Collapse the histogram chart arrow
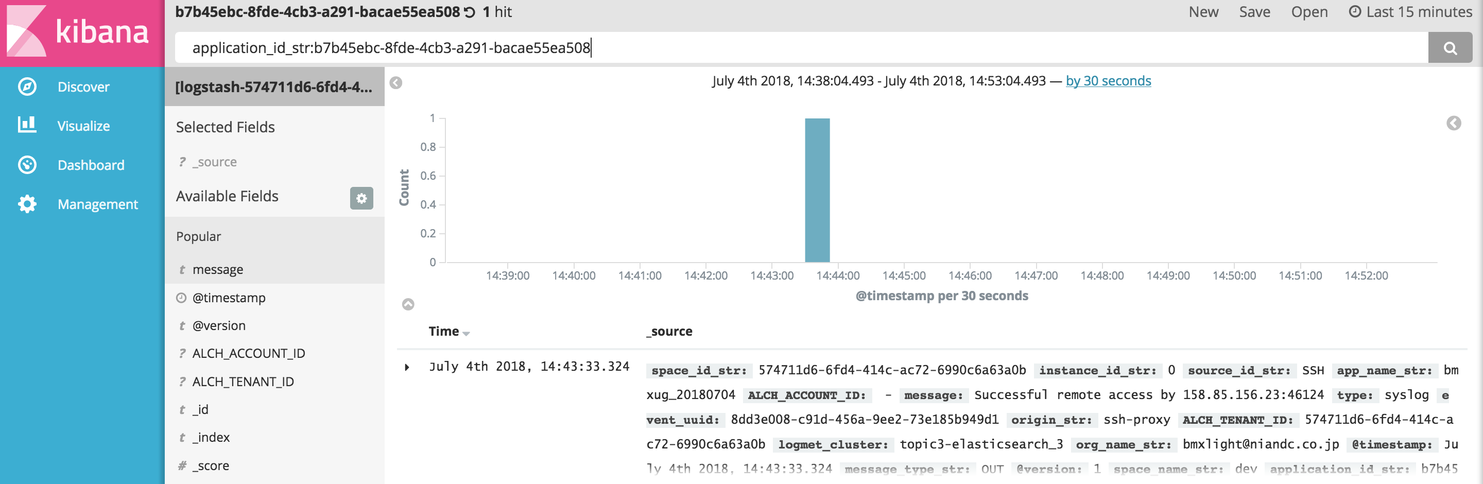 (408, 304)
